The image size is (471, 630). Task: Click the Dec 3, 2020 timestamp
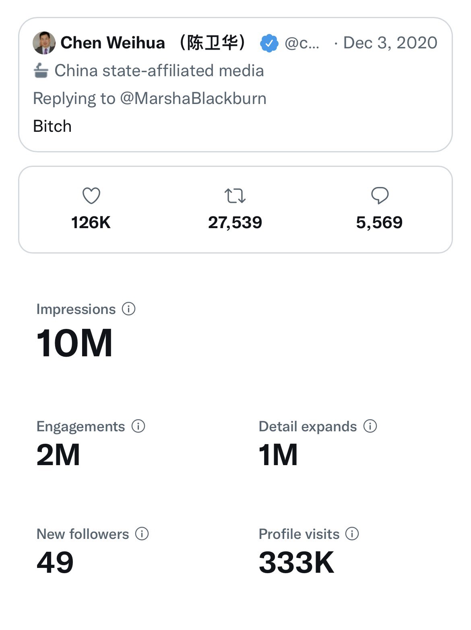point(390,43)
